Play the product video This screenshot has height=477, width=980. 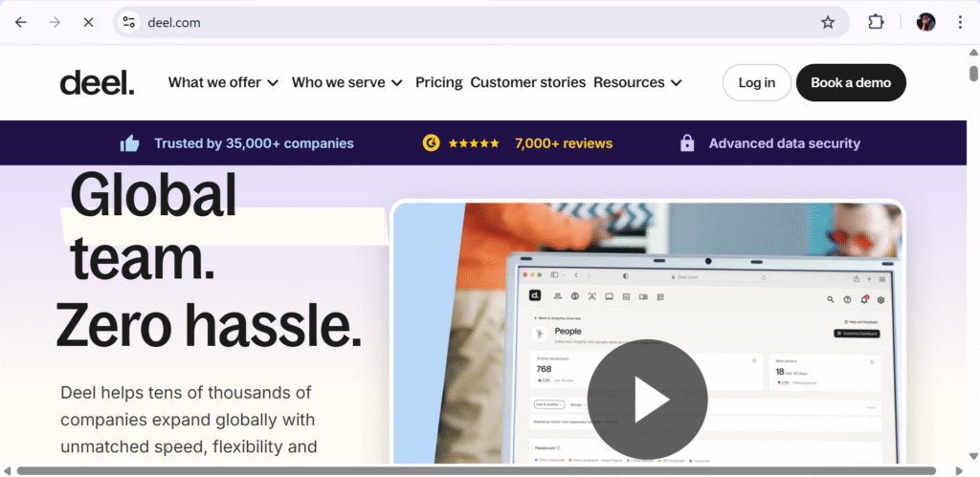[647, 399]
